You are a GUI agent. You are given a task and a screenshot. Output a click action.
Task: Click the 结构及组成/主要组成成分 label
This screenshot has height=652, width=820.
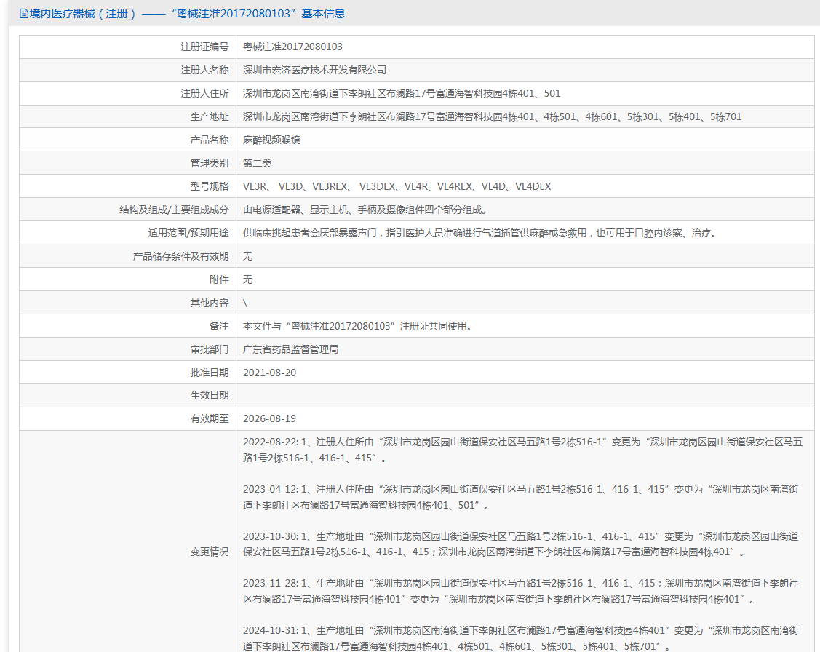pos(174,210)
